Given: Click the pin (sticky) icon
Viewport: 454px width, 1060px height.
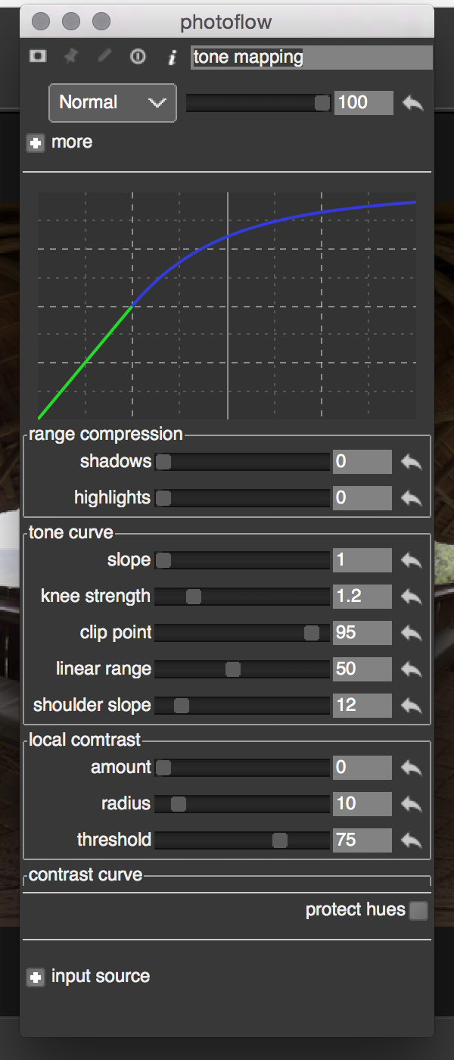Looking at the screenshot, I should [x=70, y=57].
